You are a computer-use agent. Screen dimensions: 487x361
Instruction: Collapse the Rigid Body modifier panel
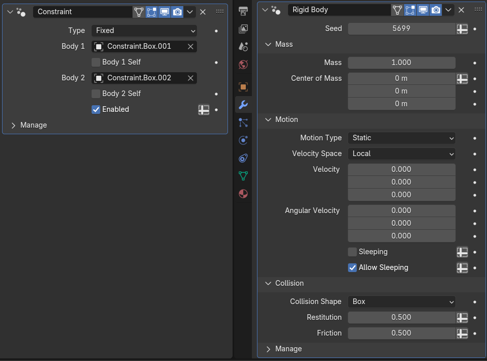[265, 10]
